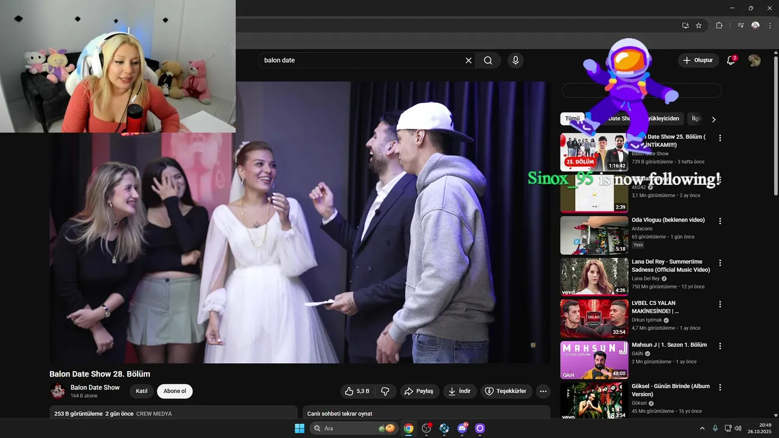Click the taskbar microphone tray icon

point(715,428)
